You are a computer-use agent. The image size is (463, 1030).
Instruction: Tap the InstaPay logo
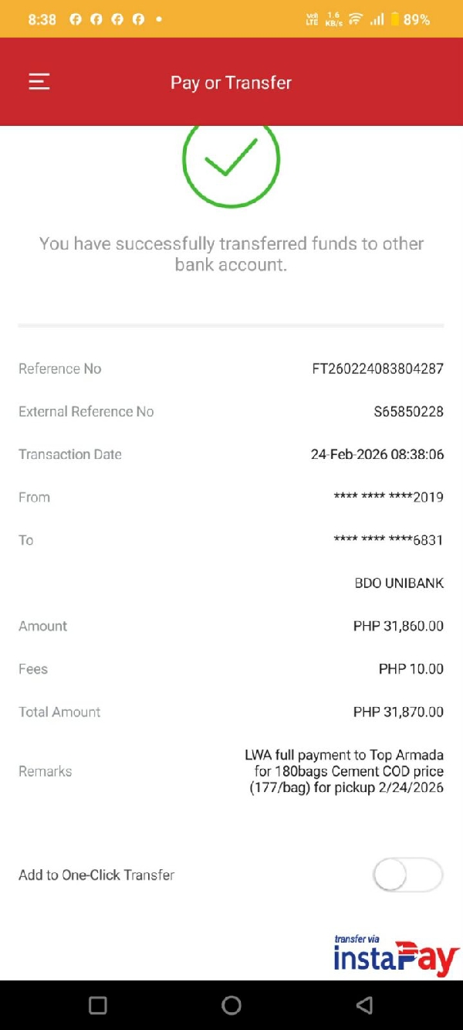point(396,956)
